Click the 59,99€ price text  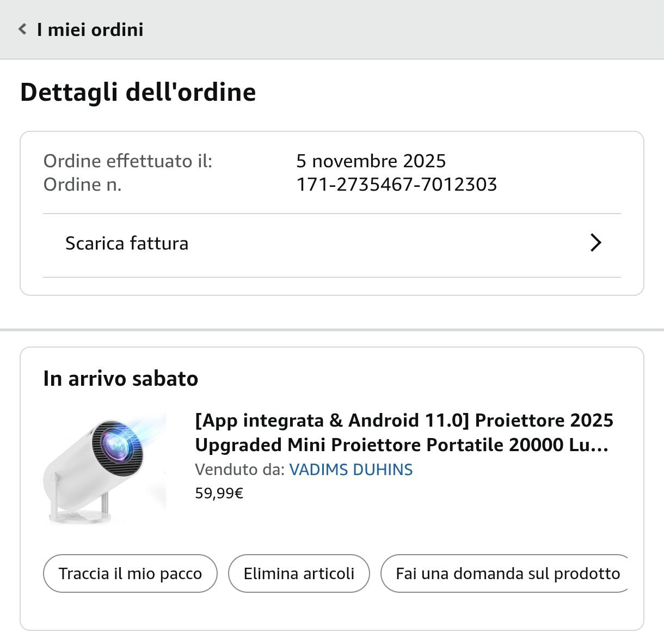click(x=219, y=494)
